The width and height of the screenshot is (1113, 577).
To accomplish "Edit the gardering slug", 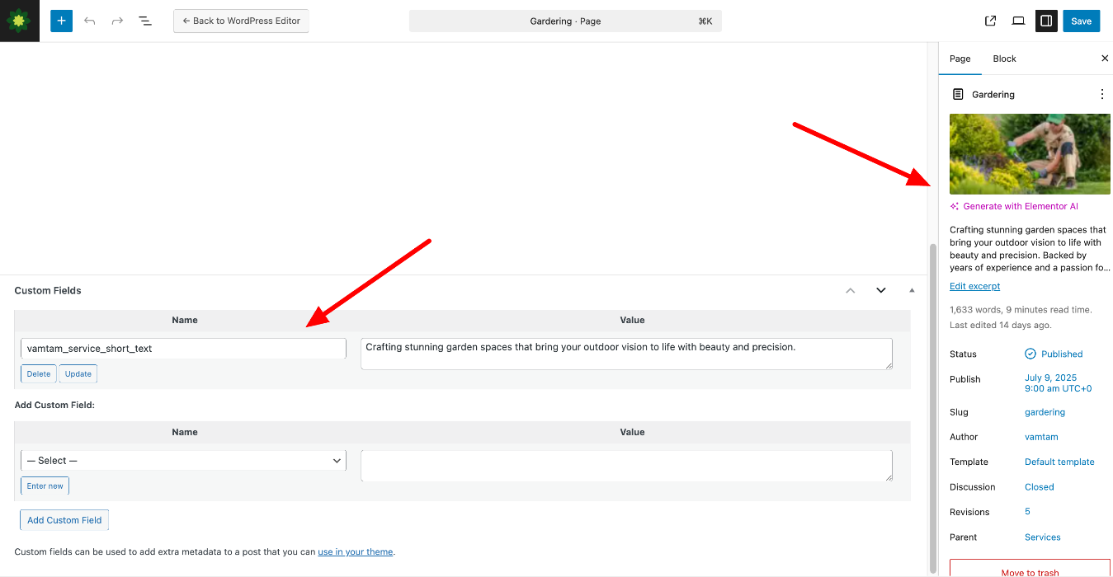I will coord(1045,412).
